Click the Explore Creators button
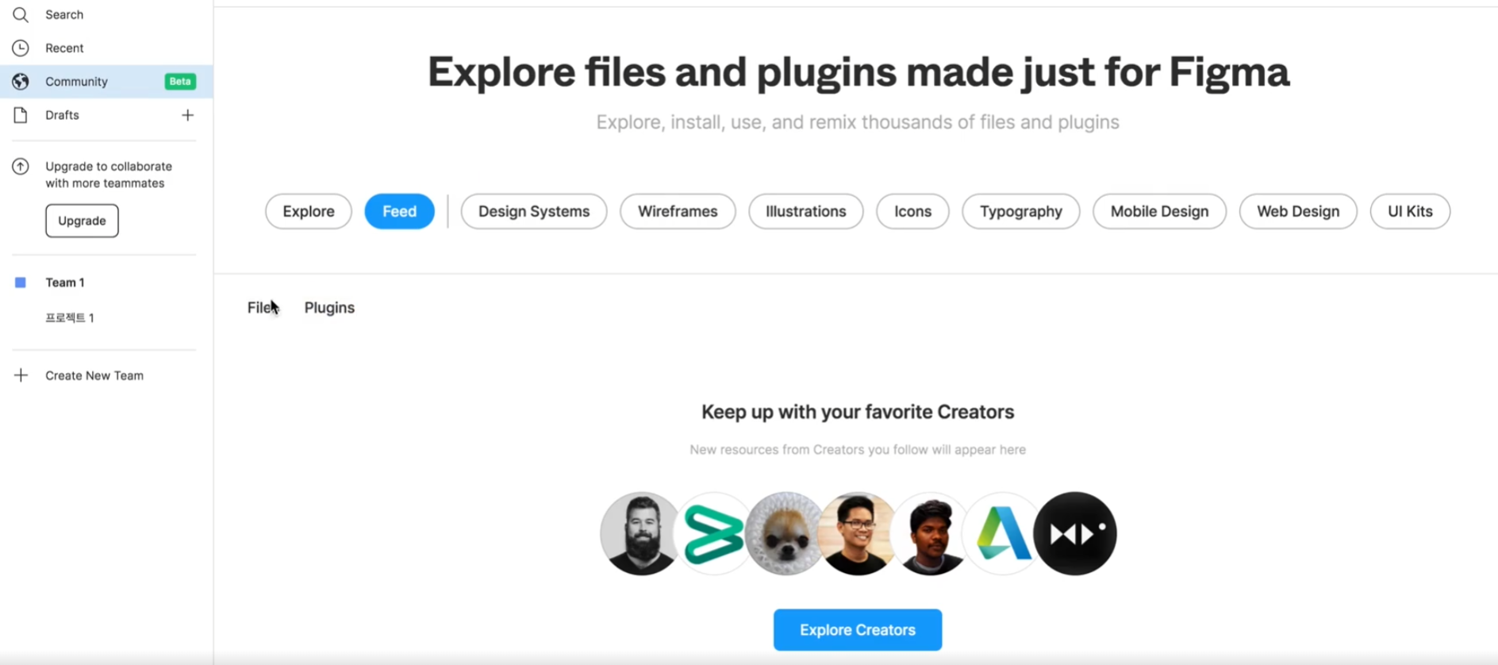 [x=858, y=630]
